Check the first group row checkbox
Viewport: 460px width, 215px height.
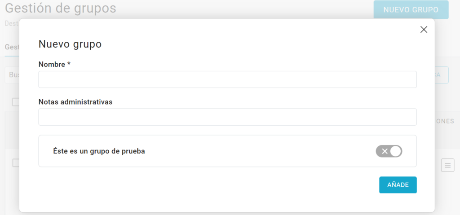(16, 163)
